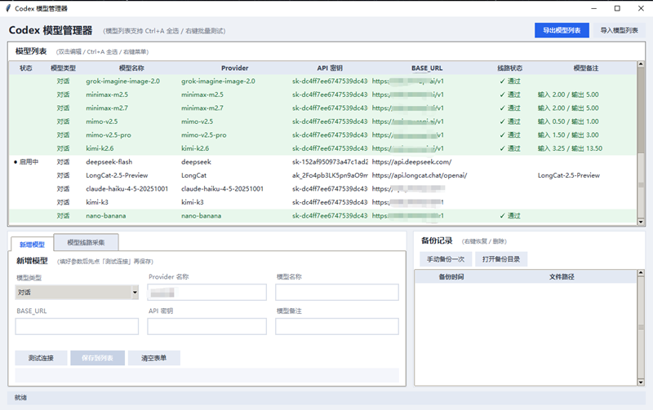The width and height of the screenshot is (653, 410).
Task: Click the ak_2Fo4pb3LK5pn9aO9 API key cell
Action: tap(330, 175)
